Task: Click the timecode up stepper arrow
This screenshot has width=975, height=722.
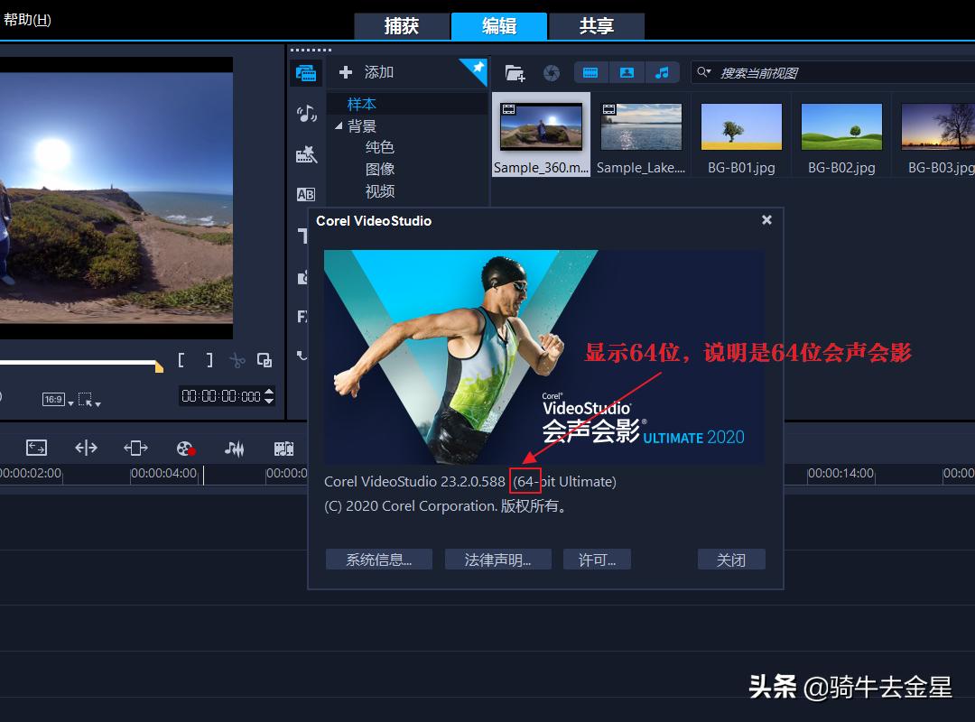Action: click(269, 391)
